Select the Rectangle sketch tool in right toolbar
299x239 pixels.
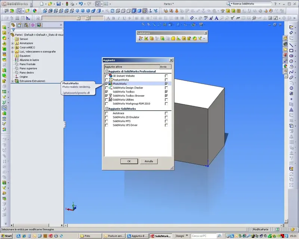point(291,50)
